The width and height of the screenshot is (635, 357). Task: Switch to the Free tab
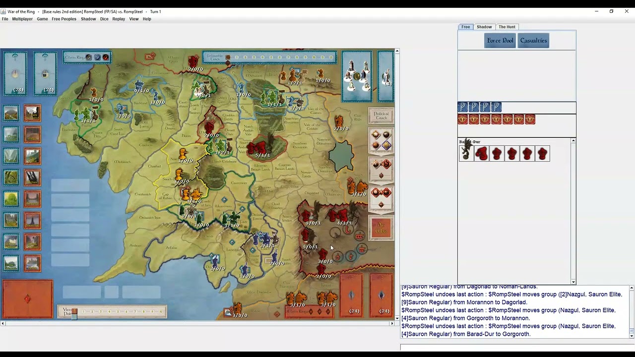(x=465, y=27)
